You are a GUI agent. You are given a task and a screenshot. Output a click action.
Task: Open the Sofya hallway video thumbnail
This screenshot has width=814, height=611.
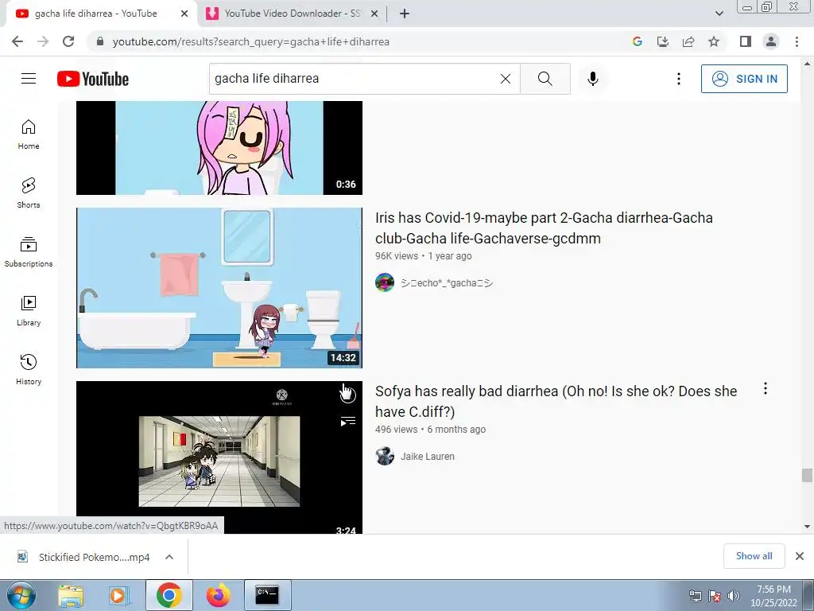coord(219,457)
